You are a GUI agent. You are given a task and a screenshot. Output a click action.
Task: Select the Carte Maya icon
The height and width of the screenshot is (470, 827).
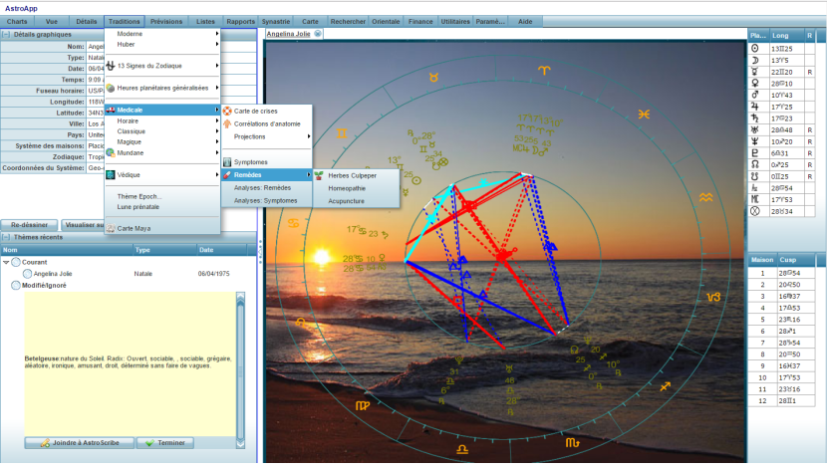(111, 228)
